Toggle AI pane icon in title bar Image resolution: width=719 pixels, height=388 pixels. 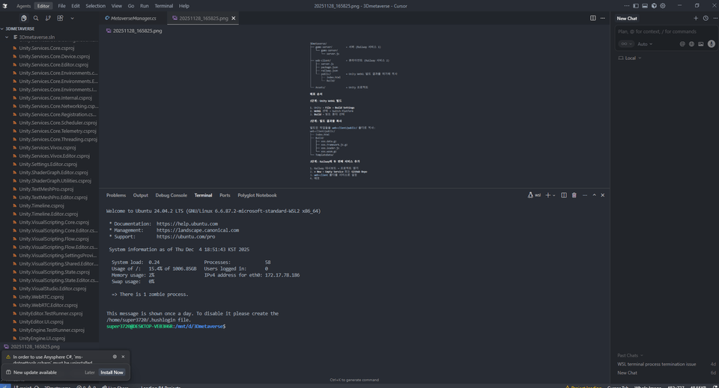pos(654,6)
